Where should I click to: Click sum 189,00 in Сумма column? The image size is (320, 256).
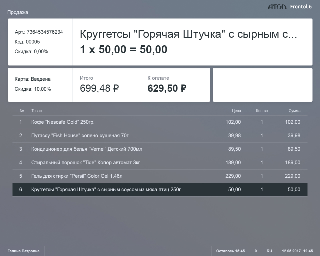pos(293,162)
